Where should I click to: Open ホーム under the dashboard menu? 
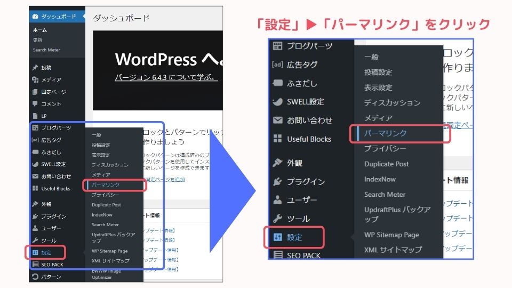40,30
